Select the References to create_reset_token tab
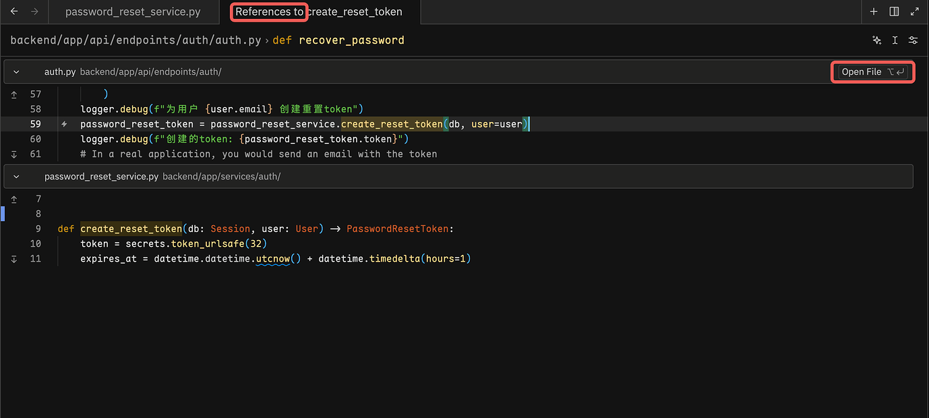 pos(319,11)
